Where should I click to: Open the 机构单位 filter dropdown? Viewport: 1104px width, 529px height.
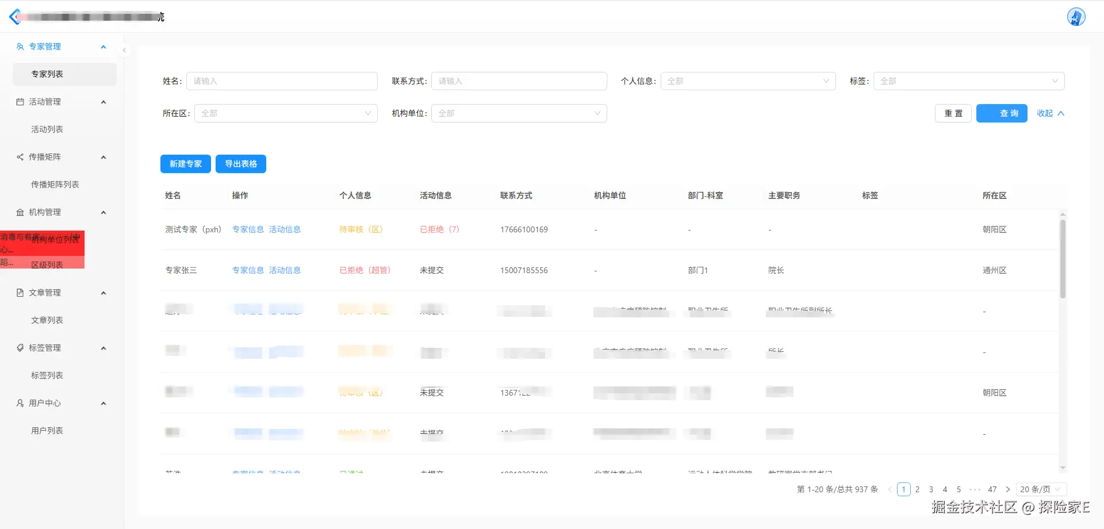coord(519,113)
